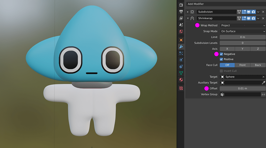266x148 pixels.
Task: Remove the Subdivision modifier
Action: click(263, 12)
